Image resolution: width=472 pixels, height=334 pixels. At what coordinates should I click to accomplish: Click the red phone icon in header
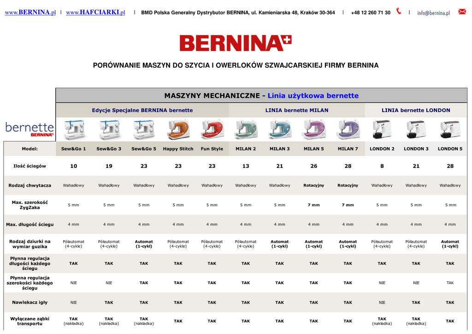[x=399, y=12]
